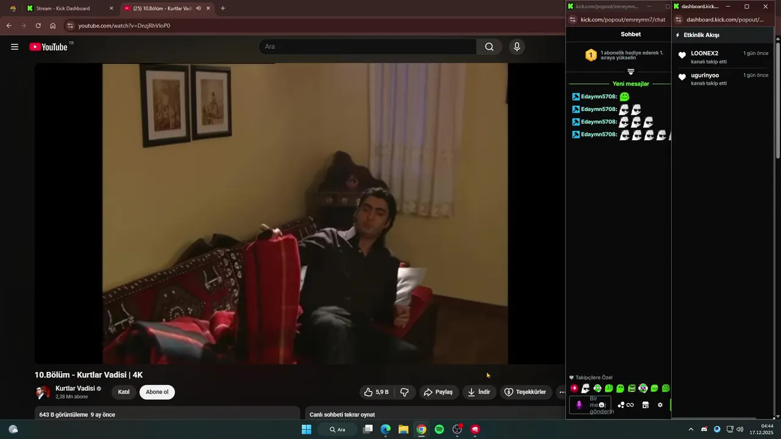Image resolution: width=781 pixels, height=439 pixels.
Task: Open the Windows Start menu
Action: (307, 429)
